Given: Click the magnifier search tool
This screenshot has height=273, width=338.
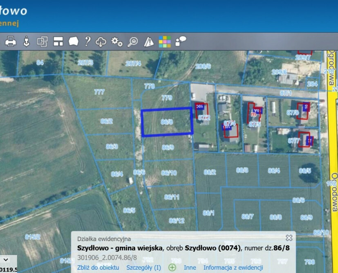Looking at the screenshot, I should pyautogui.click(x=132, y=42).
